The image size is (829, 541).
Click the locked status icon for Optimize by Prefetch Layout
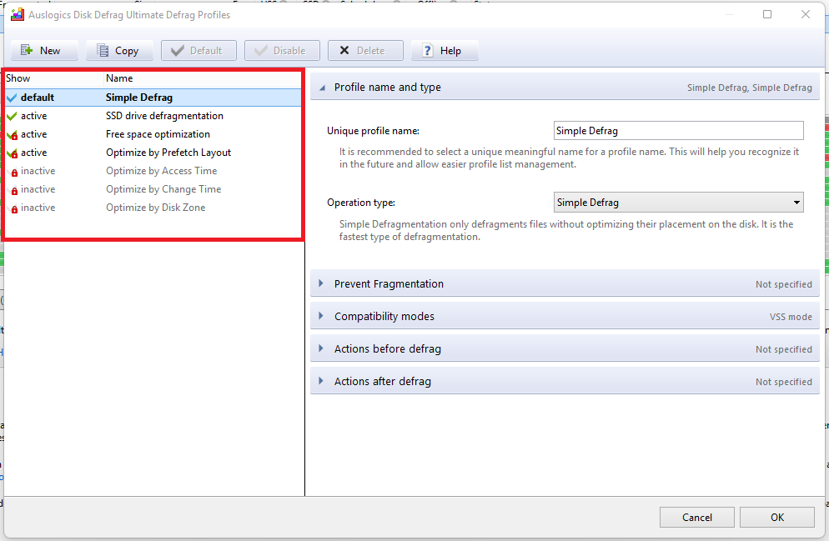pyautogui.click(x=13, y=153)
